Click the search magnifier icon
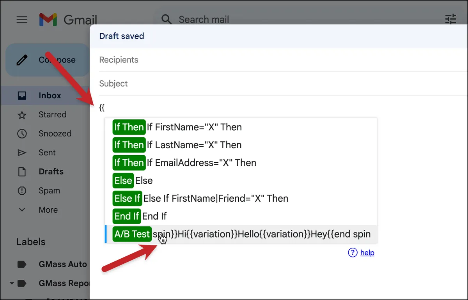The image size is (468, 300). click(167, 20)
